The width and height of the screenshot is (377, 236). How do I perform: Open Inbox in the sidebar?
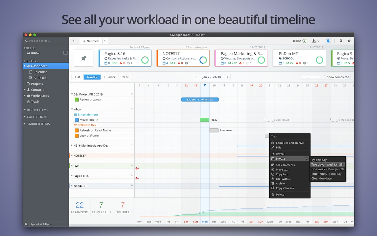pos(35,53)
